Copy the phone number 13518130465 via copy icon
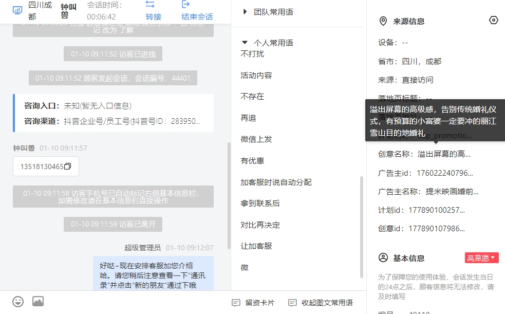 (x=68, y=166)
